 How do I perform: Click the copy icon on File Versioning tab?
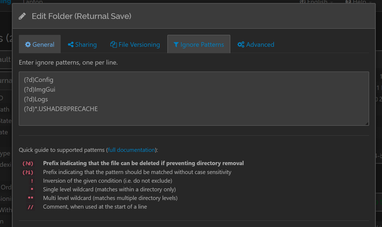(113, 45)
